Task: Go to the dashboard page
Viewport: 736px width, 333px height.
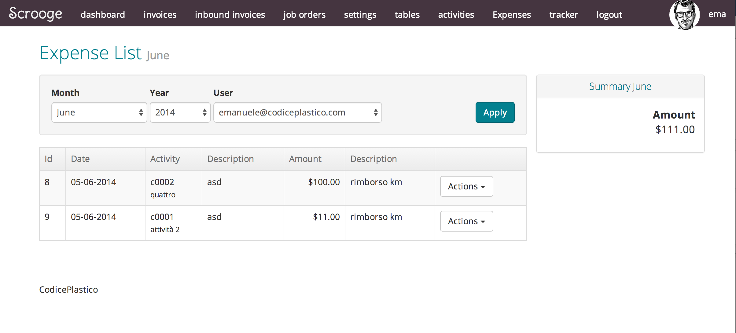Action: coord(103,15)
